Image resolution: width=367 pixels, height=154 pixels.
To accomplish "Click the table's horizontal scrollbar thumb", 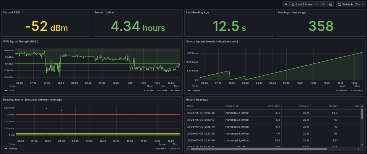I will [x=259, y=149].
